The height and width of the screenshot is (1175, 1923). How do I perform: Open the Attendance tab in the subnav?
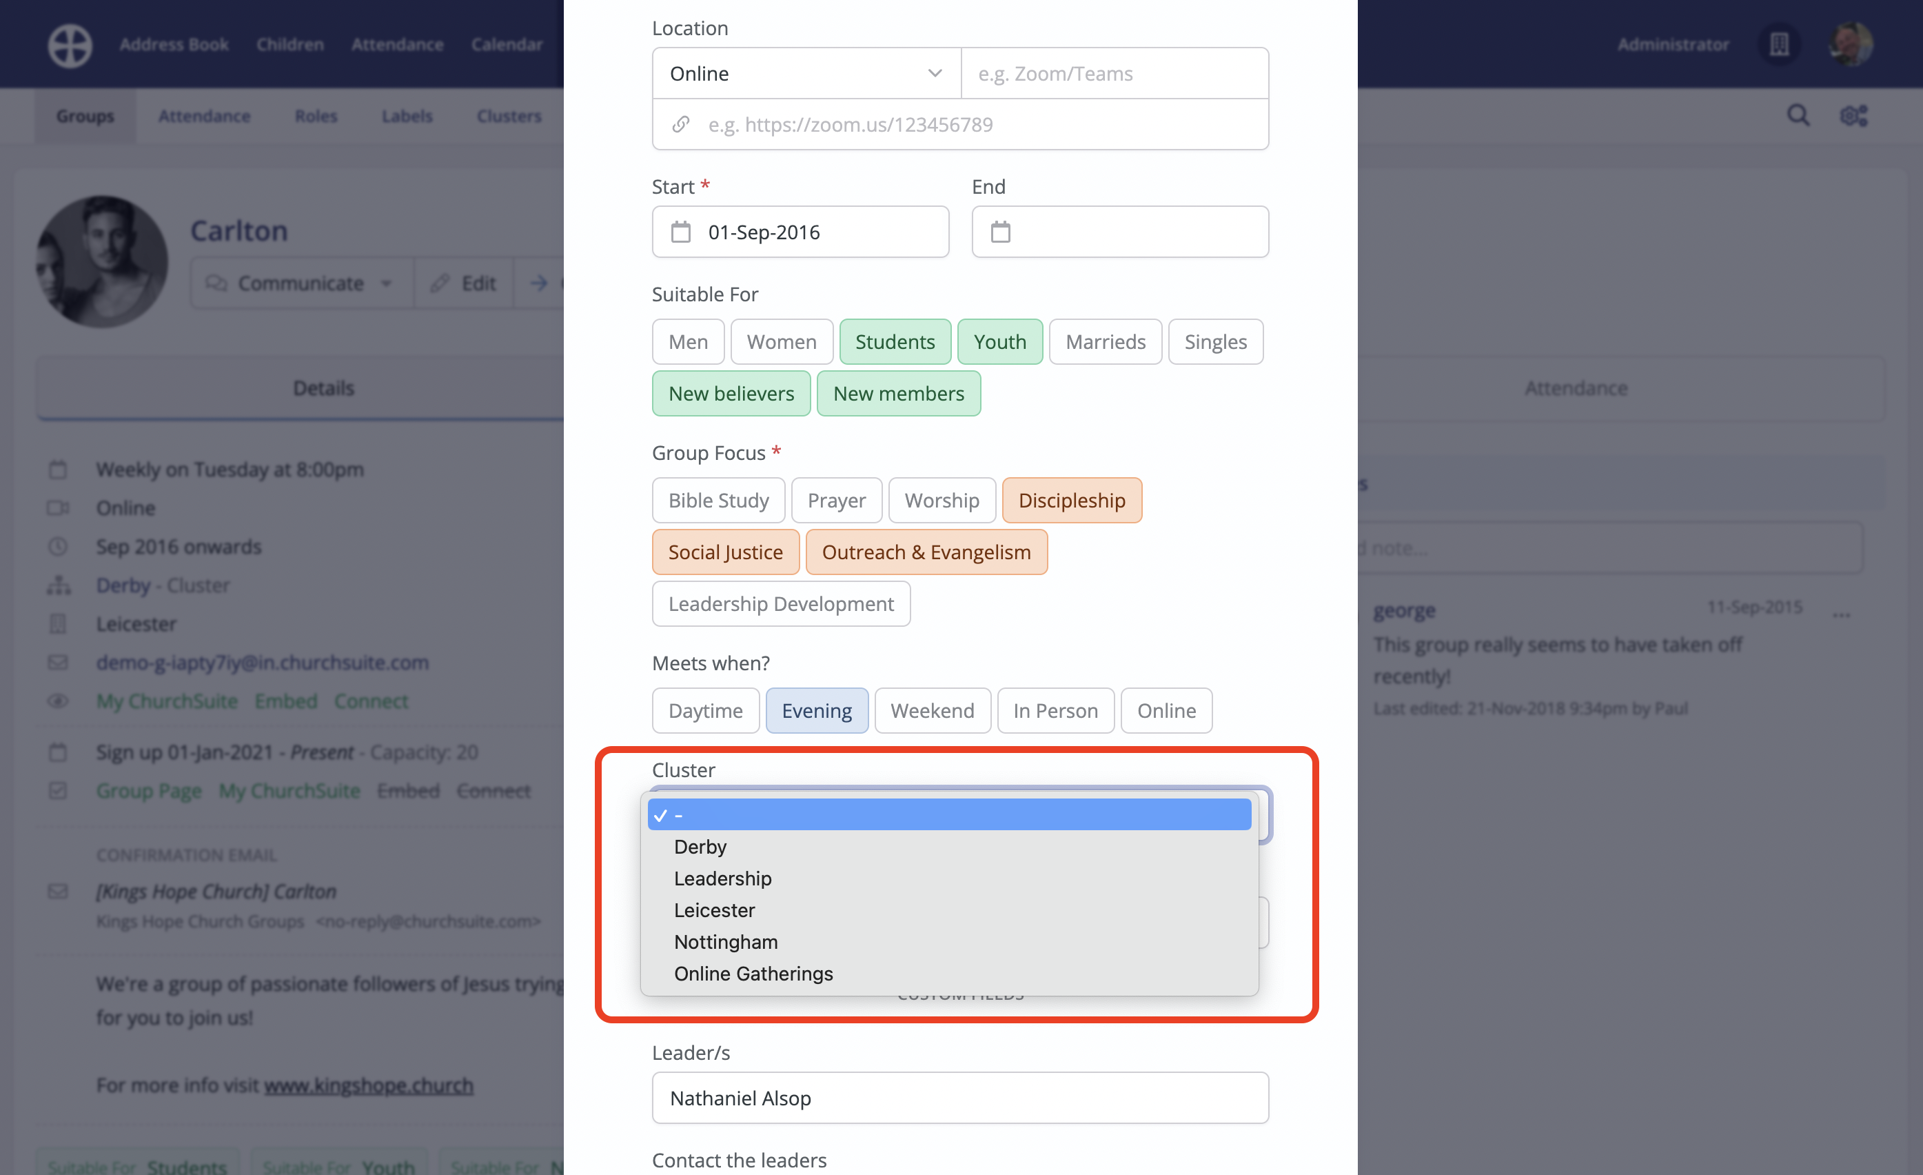click(x=204, y=116)
